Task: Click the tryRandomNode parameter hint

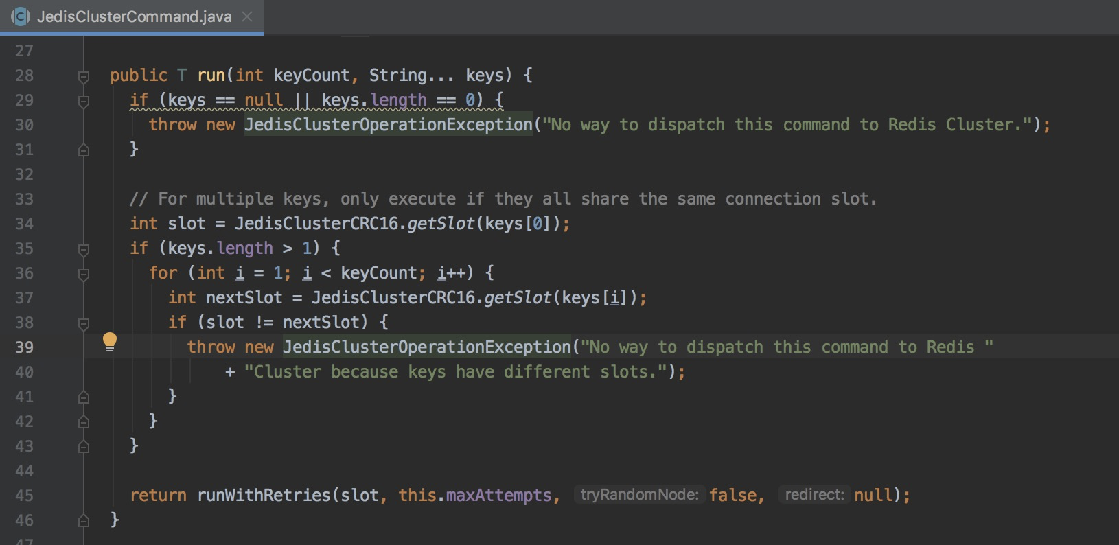Action: (639, 495)
